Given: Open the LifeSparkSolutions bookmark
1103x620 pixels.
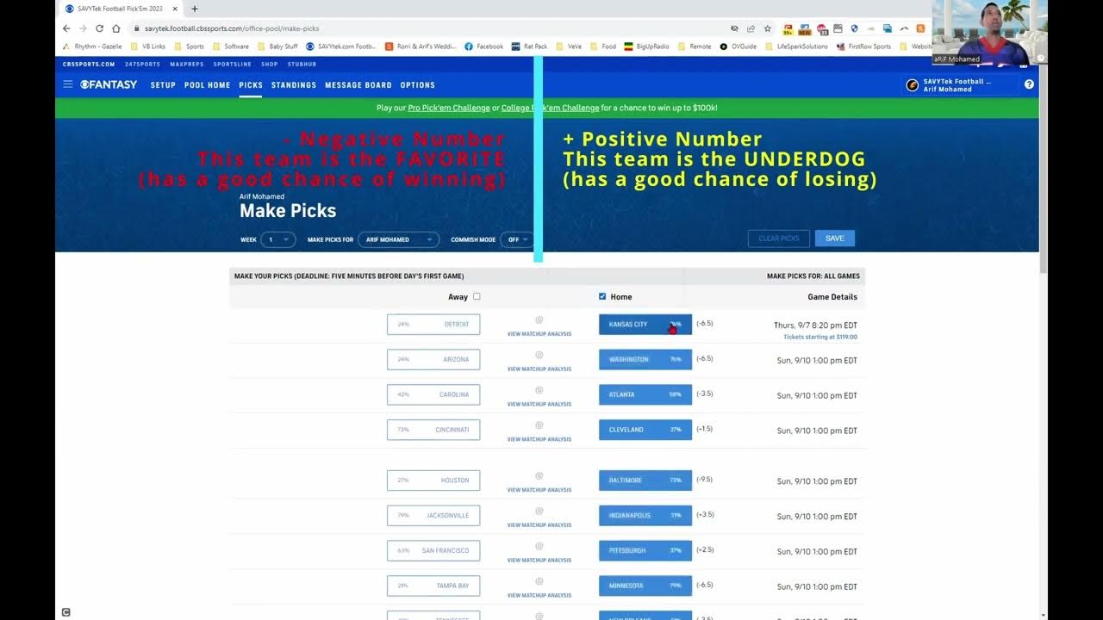Looking at the screenshot, I should [x=796, y=46].
